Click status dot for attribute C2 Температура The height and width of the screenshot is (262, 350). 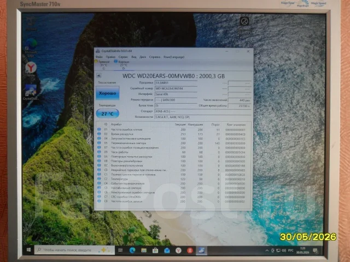coord(99,179)
